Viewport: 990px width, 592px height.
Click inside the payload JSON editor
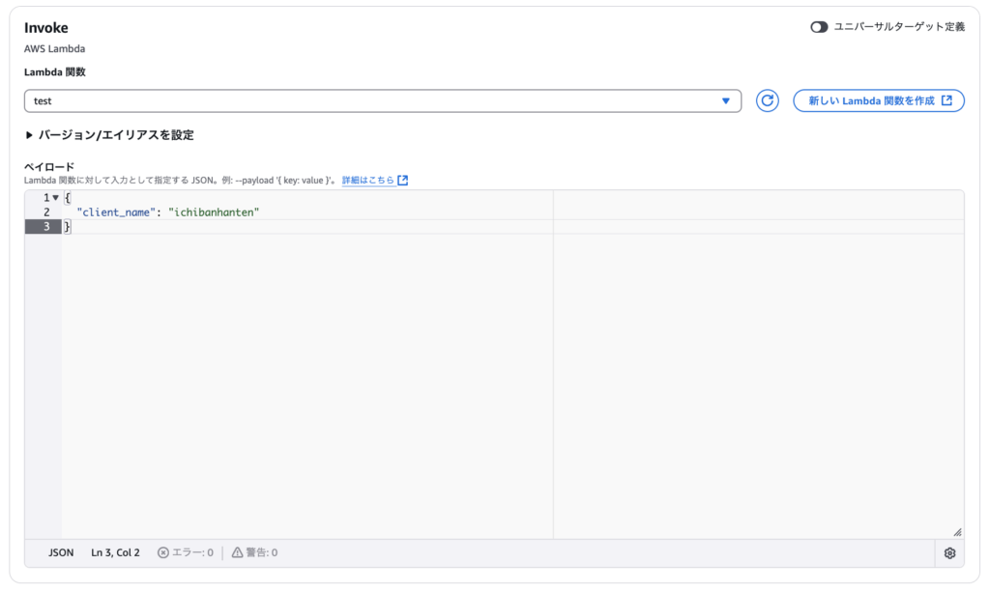[x=290, y=290]
